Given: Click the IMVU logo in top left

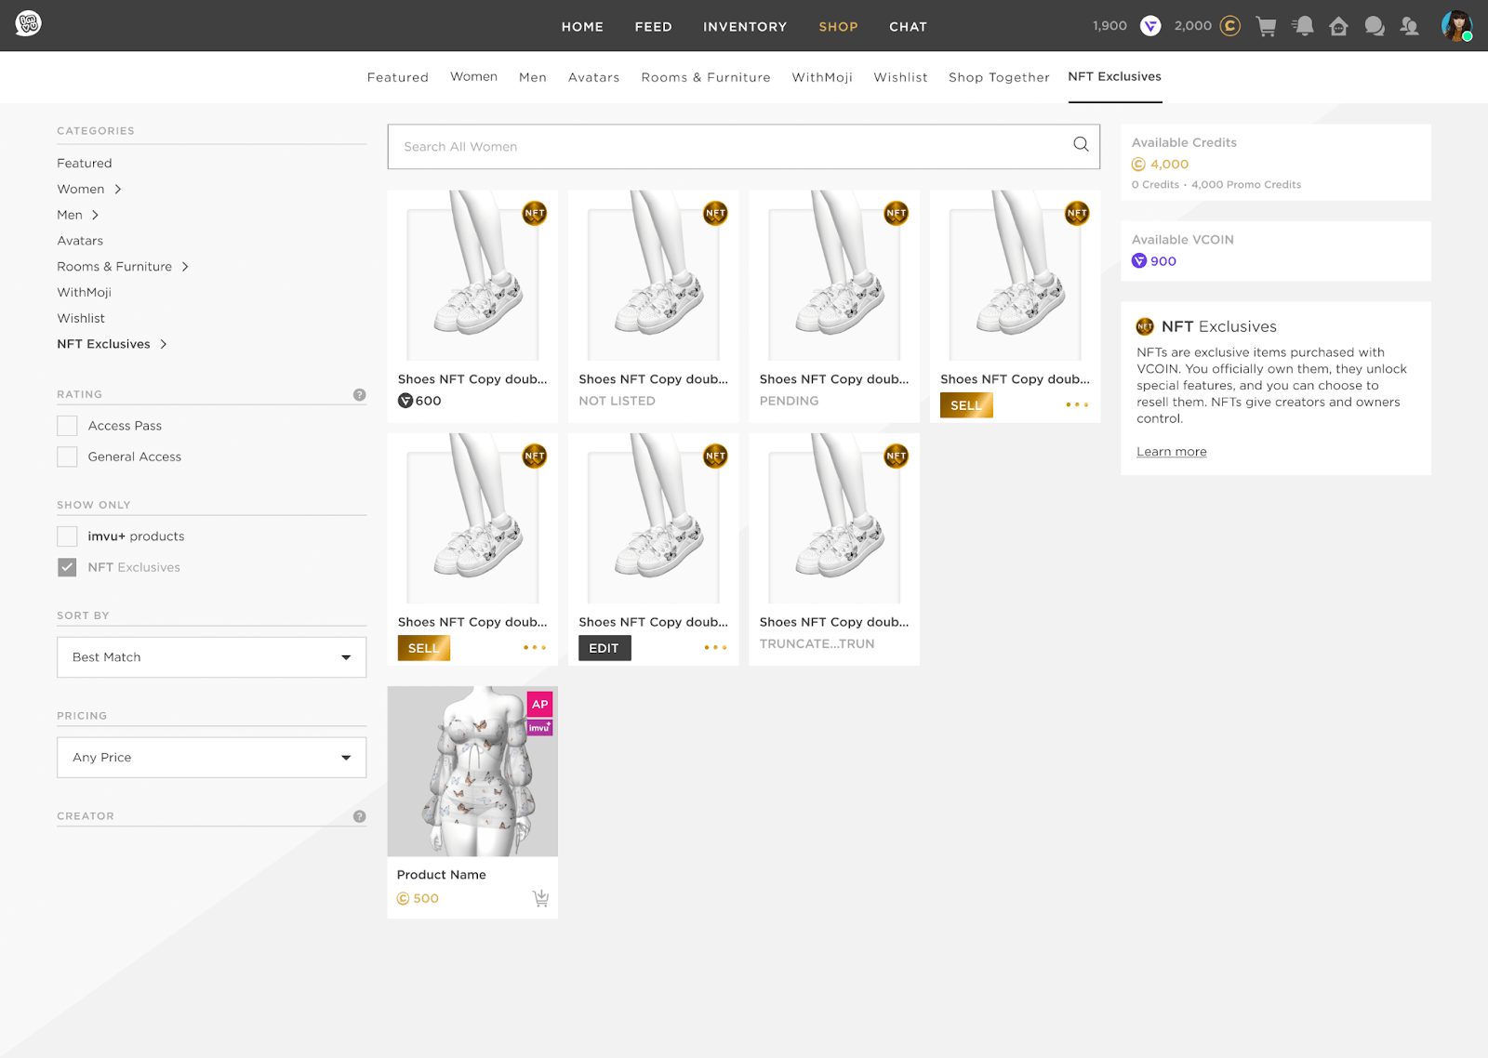Looking at the screenshot, I should point(27,23).
